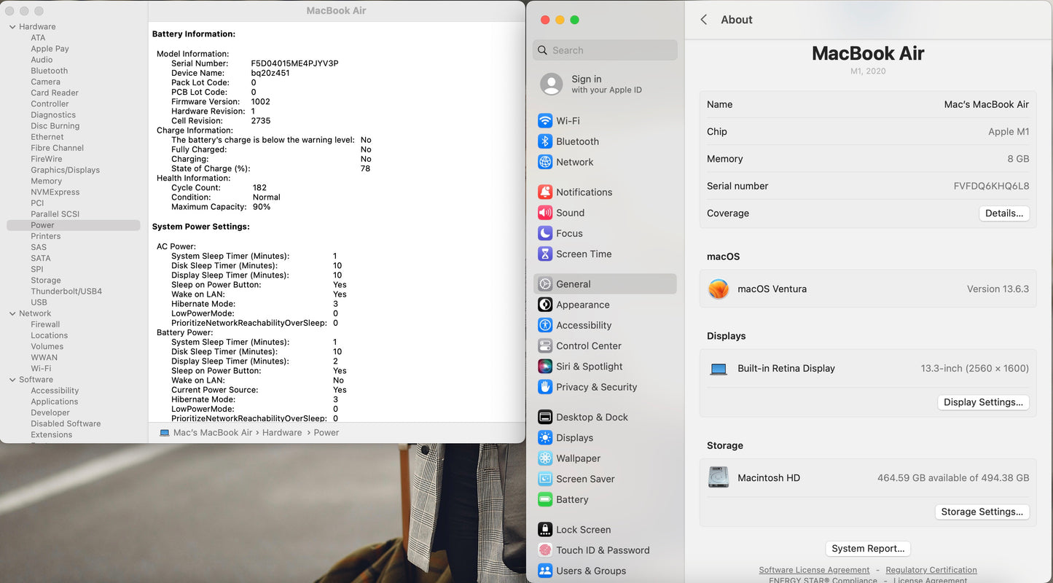Select the Focus moon icon
1053x583 pixels.
[x=545, y=233]
